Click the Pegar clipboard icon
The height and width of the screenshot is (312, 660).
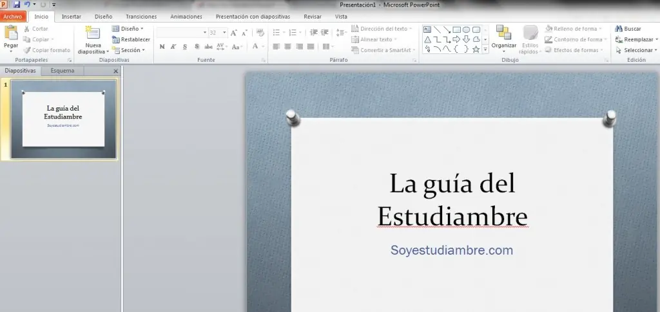[x=11, y=33]
